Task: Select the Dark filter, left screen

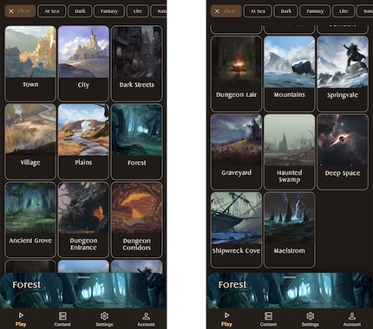Action: coord(80,11)
